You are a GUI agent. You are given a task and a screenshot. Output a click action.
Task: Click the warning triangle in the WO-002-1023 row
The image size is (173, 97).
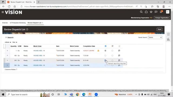tap(98, 51)
